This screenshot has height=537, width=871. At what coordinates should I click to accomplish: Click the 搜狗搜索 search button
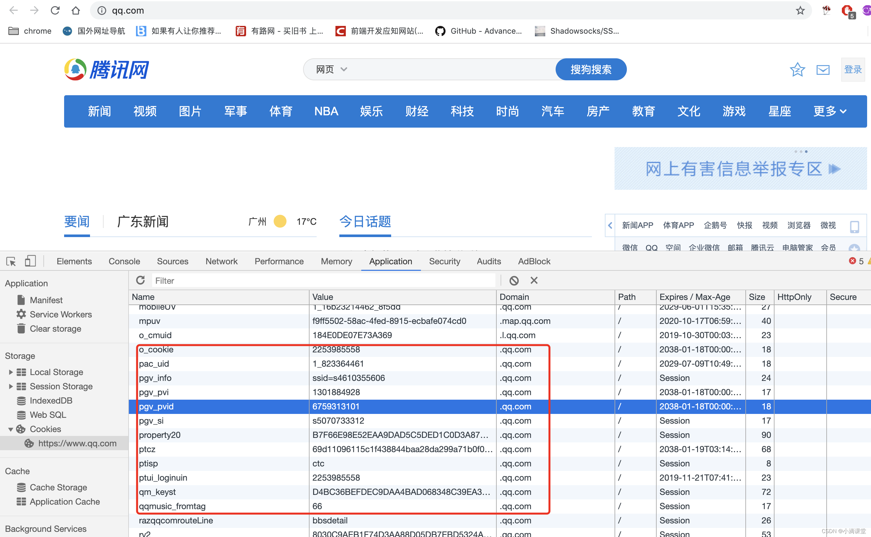(591, 69)
